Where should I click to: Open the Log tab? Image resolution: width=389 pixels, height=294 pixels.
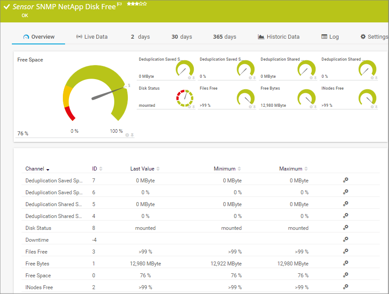[330, 37]
